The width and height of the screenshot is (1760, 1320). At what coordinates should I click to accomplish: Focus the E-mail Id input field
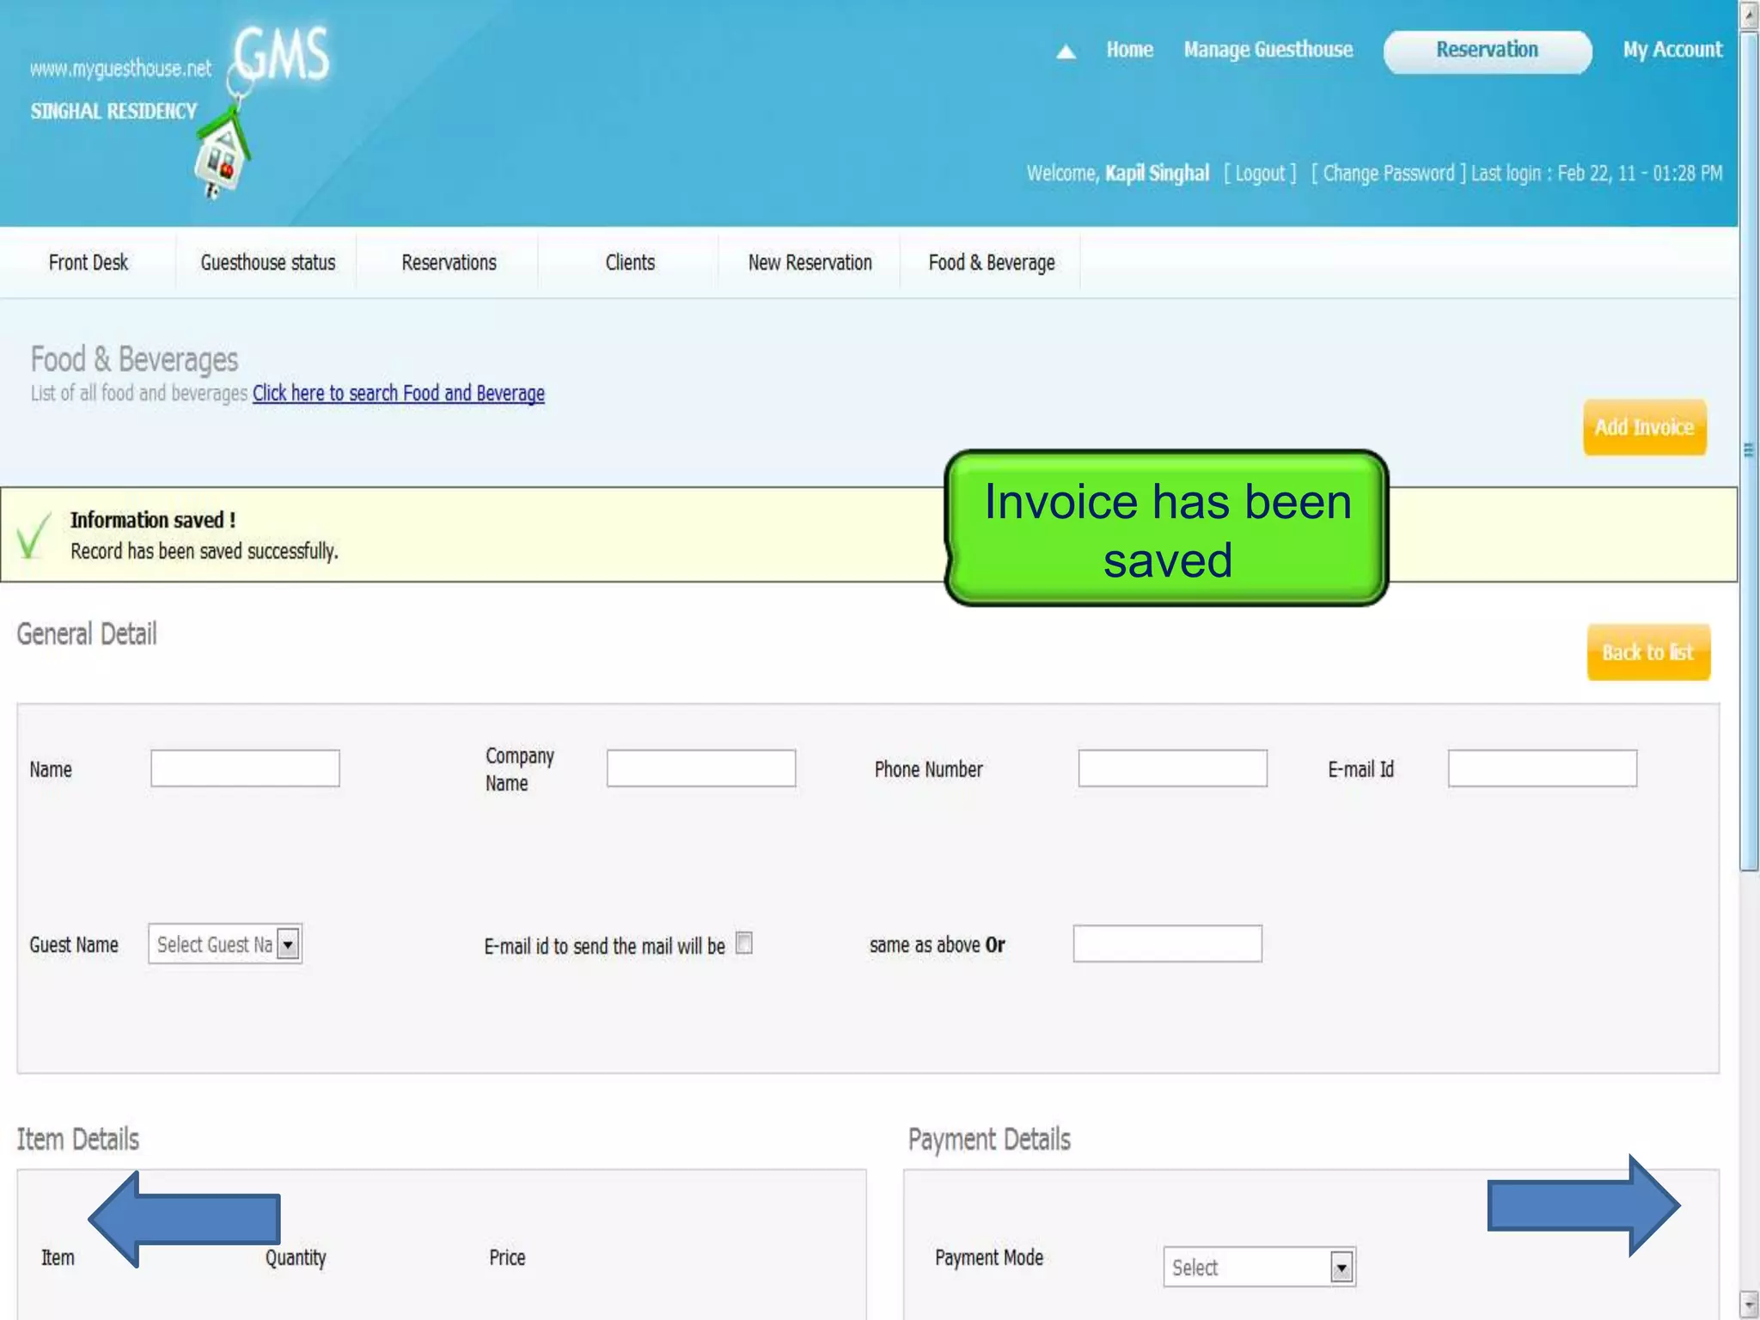1542,768
